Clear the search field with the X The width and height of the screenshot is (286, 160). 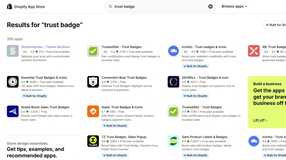[211, 6]
